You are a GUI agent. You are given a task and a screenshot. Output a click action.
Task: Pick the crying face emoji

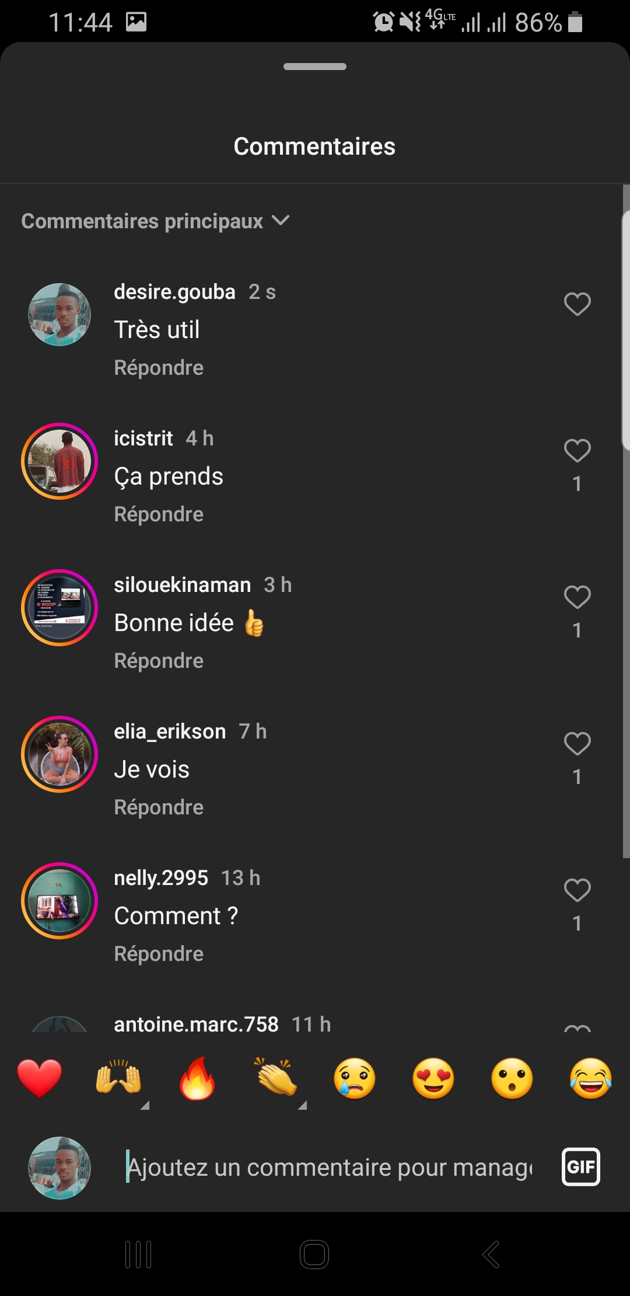pyautogui.click(x=355, y=1078)
